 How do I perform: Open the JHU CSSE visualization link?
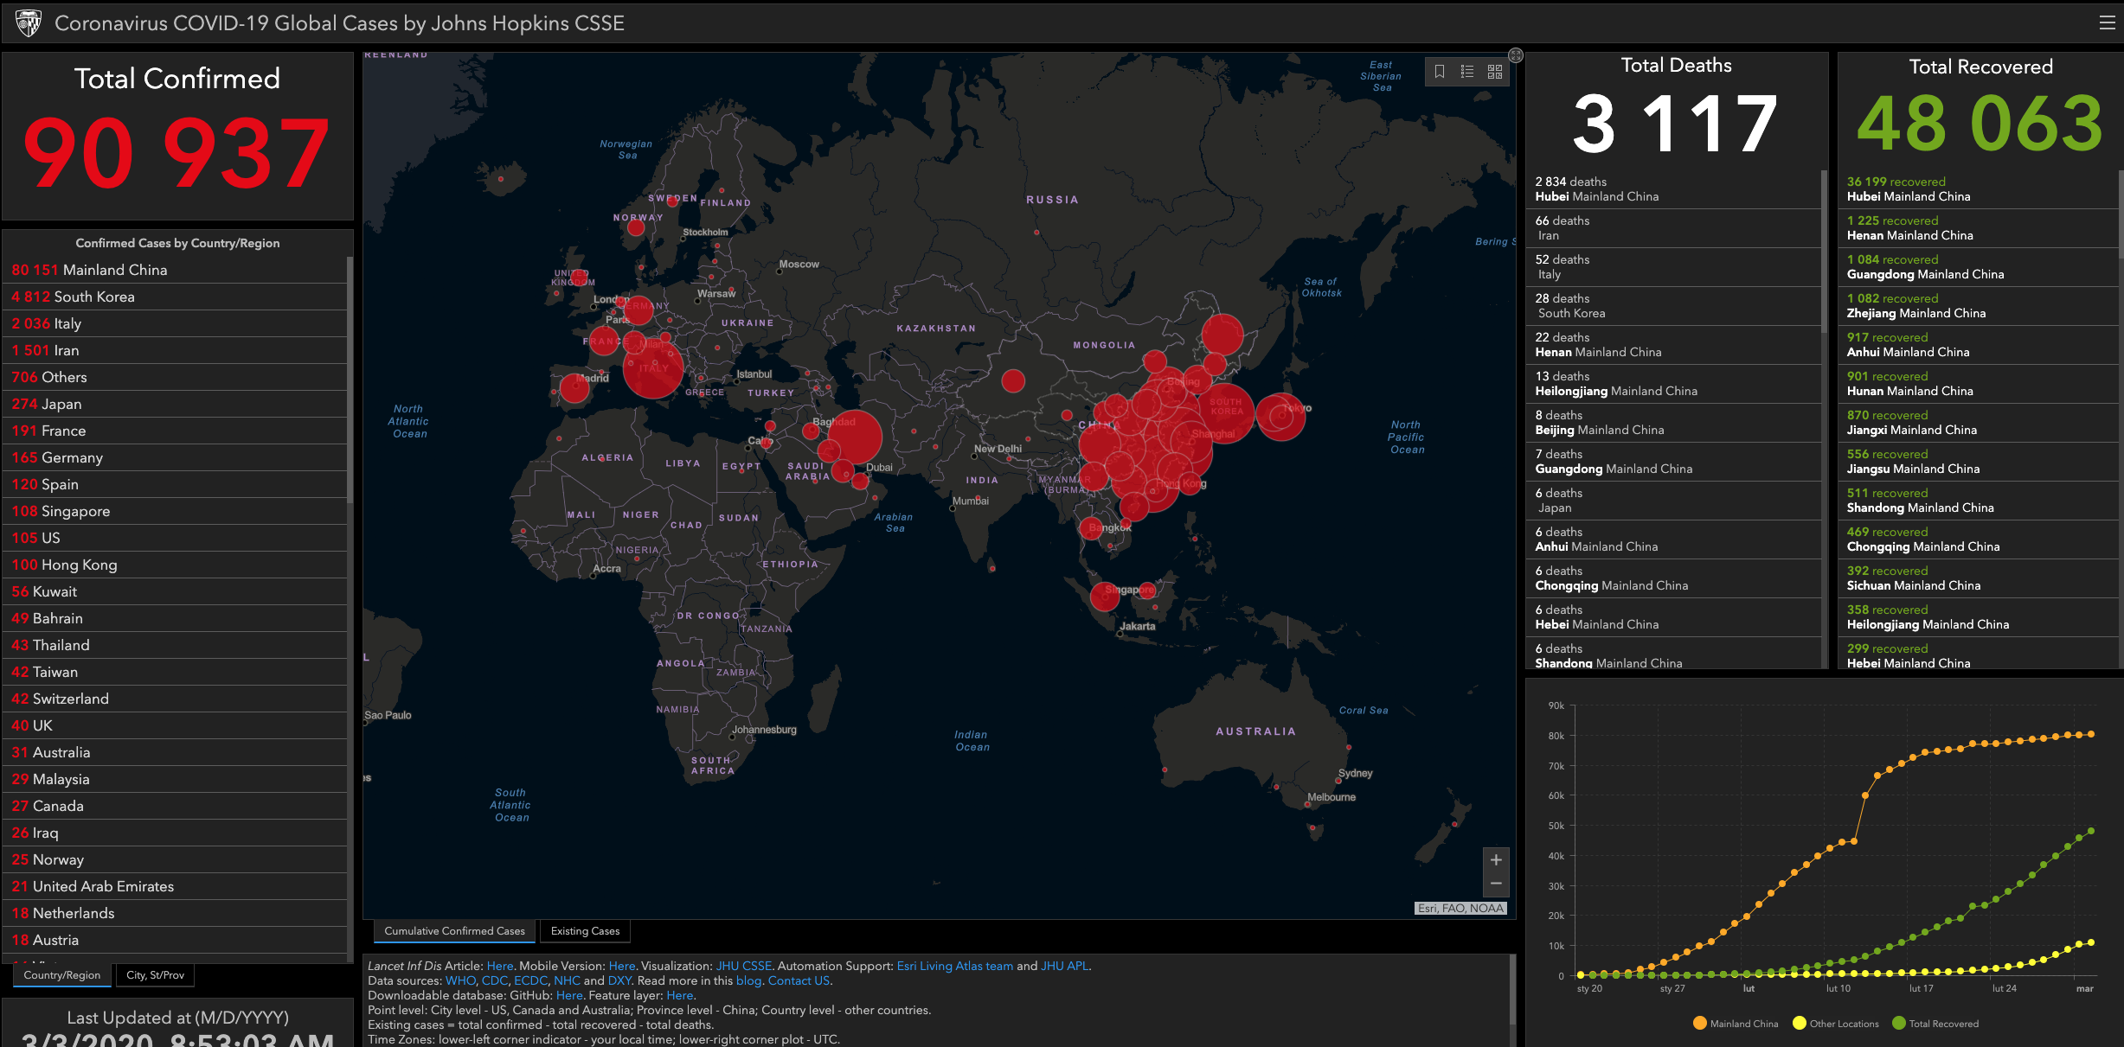(x=743, y=966)
